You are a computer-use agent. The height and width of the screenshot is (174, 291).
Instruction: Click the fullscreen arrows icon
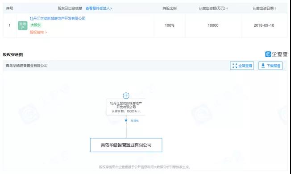[235, 66]
